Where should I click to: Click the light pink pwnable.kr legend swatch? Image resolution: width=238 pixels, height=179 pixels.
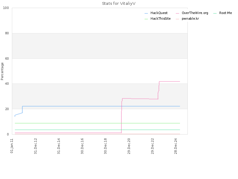pyautogui.click(x=177, y=19)
